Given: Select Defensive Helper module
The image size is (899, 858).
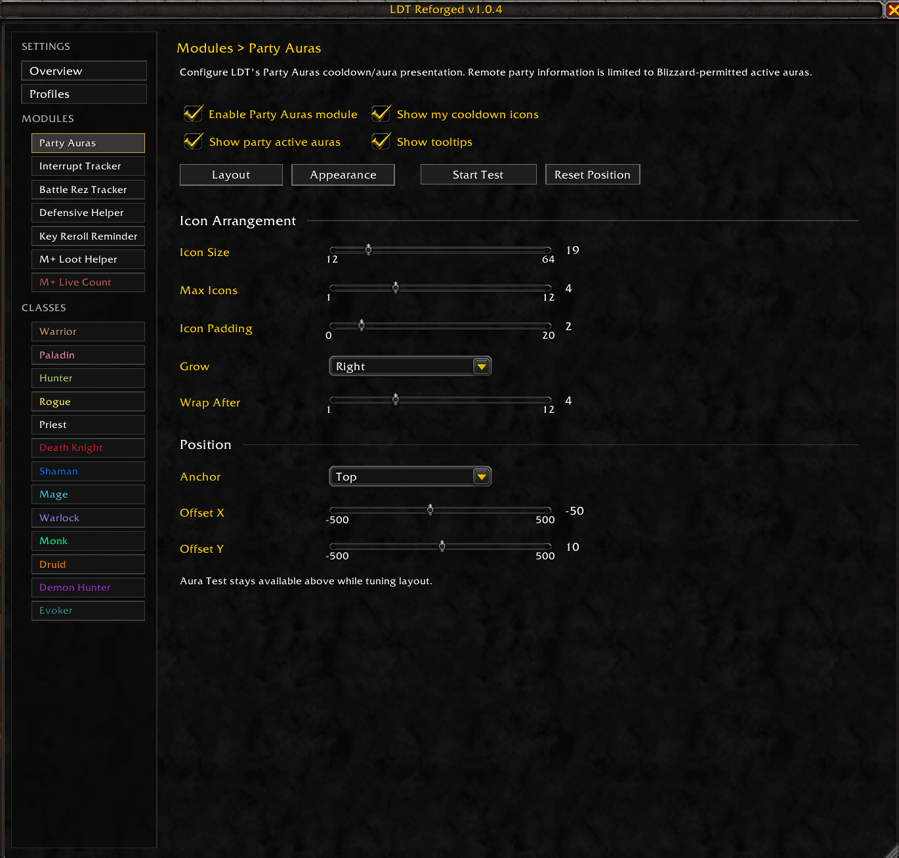Looking at the screenshot, I should click(88, 213).
